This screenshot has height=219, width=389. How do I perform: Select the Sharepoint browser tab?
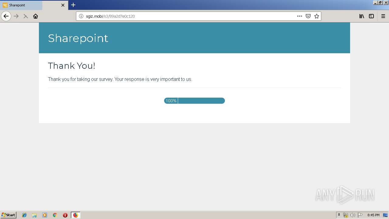click(34, 5)
